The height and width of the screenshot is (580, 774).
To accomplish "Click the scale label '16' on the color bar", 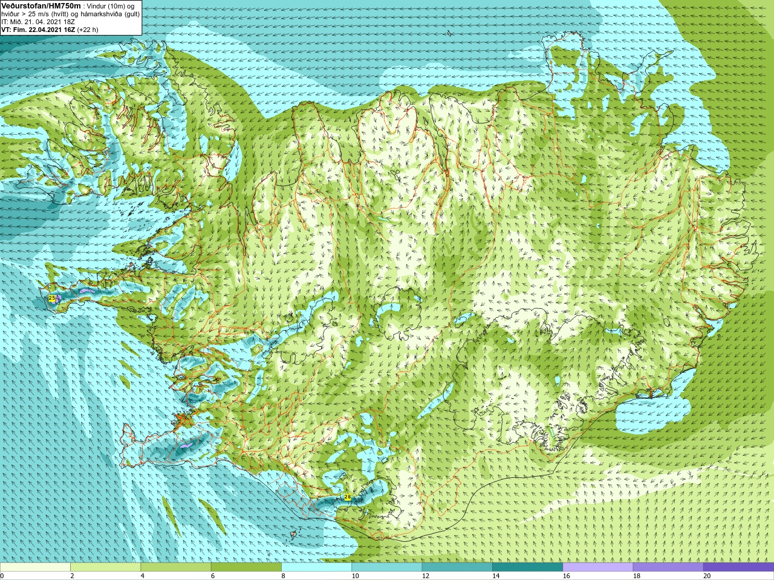I will [566, 576].
